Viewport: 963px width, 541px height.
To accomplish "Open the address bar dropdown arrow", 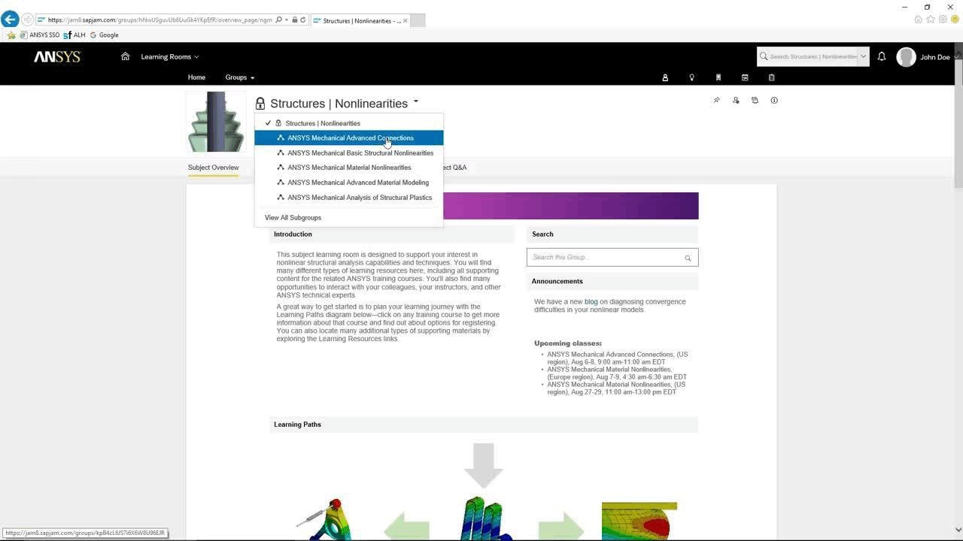I will [x=287, y=20].
